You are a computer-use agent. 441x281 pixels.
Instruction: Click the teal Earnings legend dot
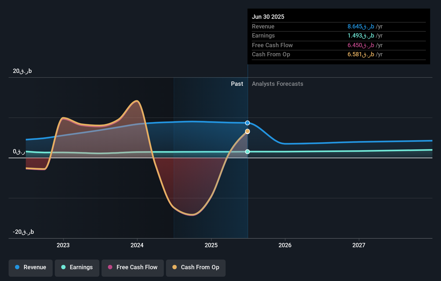coord(63,267)
